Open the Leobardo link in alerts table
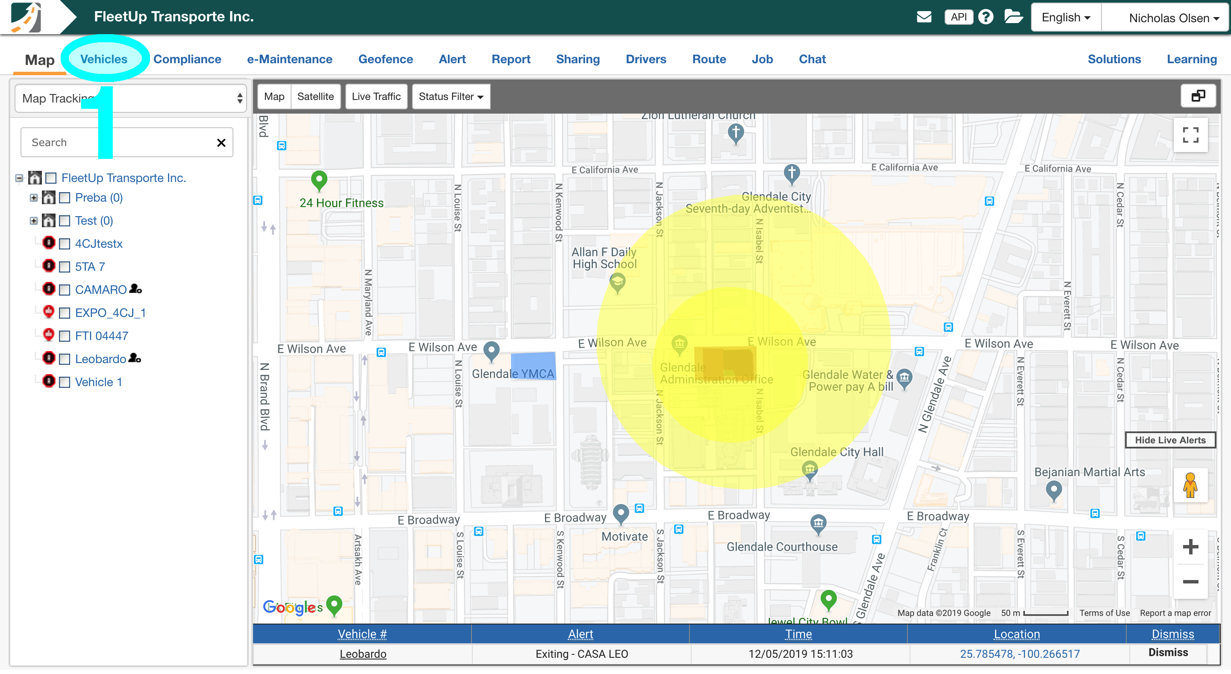Image resolution: width=1231 pixels, height=674 pixels. [363, 653]
